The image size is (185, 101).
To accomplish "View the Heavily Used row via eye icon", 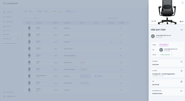I will [121, 49].
